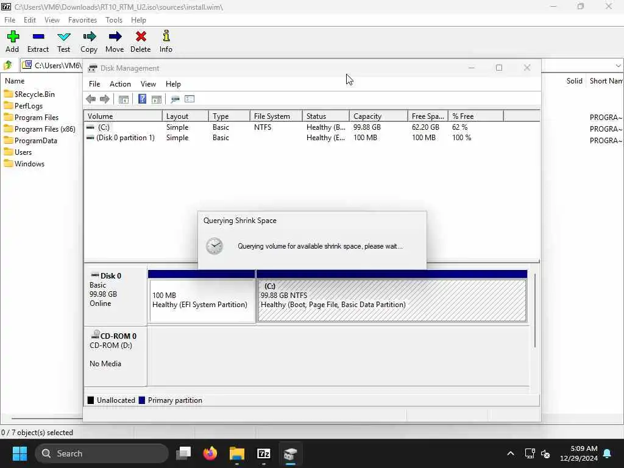
Task: Click the Help question mark toolbar icon
Action: pyautogui.click(x=142, y=99)
